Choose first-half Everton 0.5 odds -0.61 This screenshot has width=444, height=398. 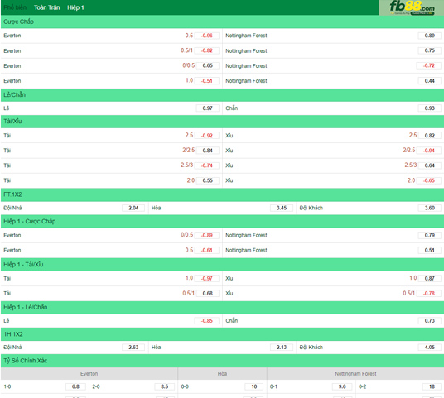[207, 251]
